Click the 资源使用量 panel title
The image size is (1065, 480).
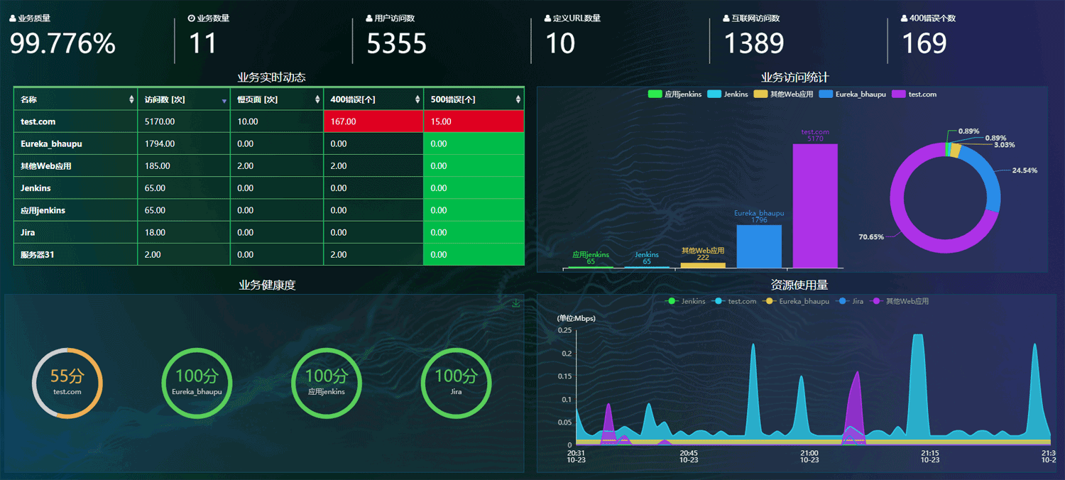click(x=799, y=285)
